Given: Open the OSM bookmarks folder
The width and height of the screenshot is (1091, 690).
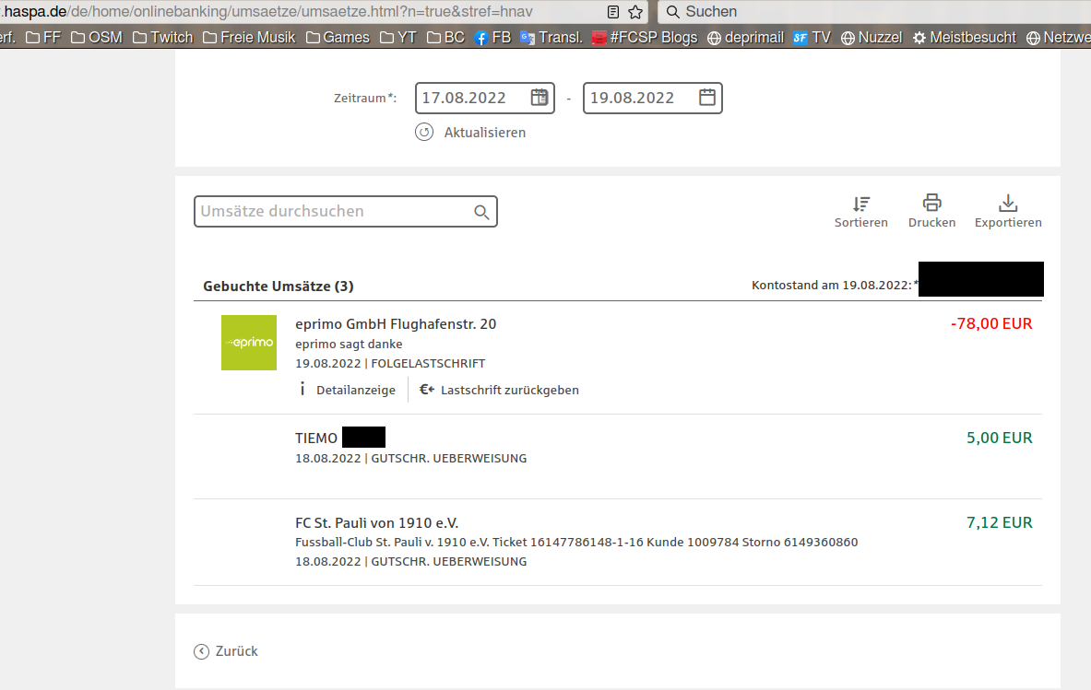Looking at the screenshot, I should pos(97,38).
